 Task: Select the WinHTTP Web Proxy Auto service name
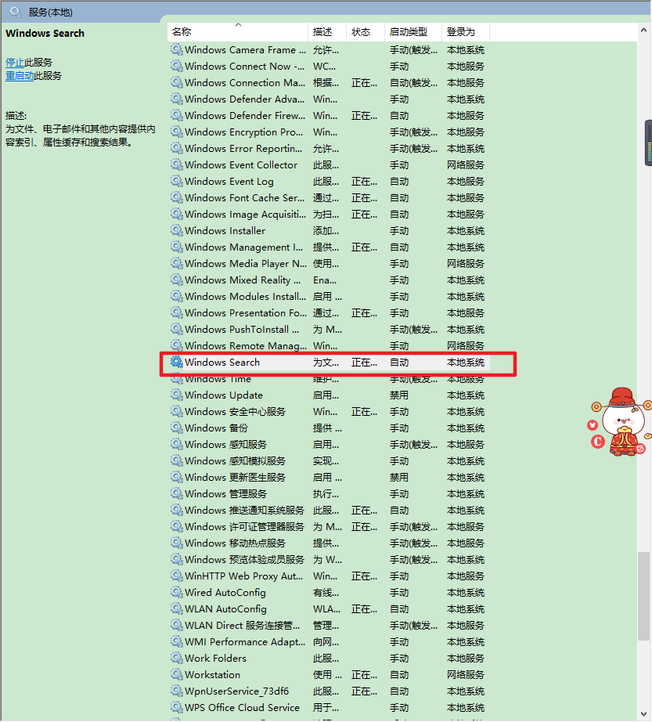pyautogui.click(x=244, y=576)
